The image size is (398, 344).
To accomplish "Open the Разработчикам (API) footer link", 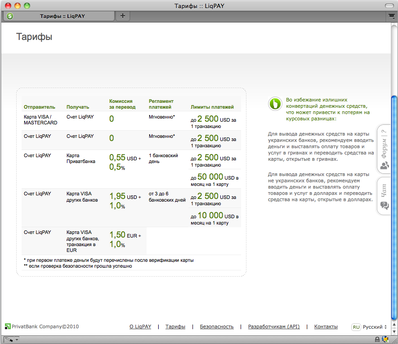I will tap(273, 327).
